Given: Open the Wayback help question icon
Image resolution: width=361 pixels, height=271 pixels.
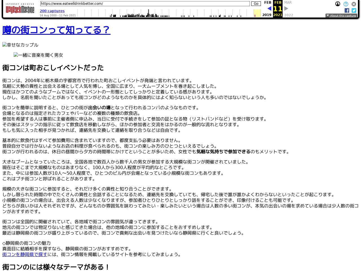Looking at the screenshot, I should (x=346, y=4).
